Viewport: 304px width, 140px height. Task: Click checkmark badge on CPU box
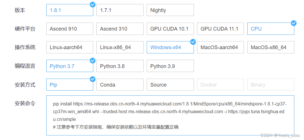click(x=294, y=23)
